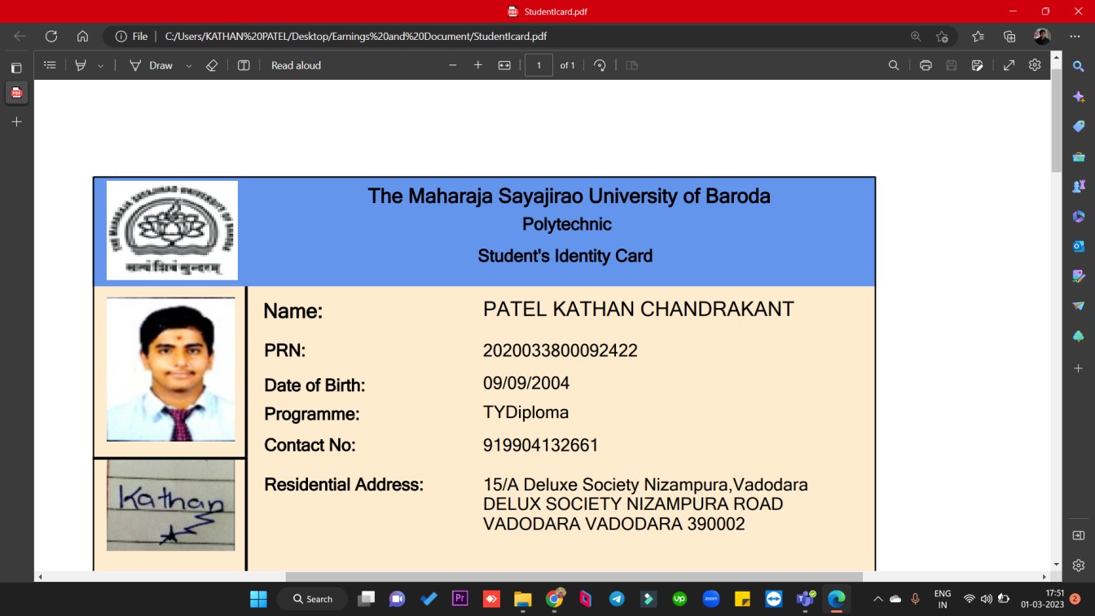
Task: Expand the Highlight color options dropdown
Action: click(100, 65)
